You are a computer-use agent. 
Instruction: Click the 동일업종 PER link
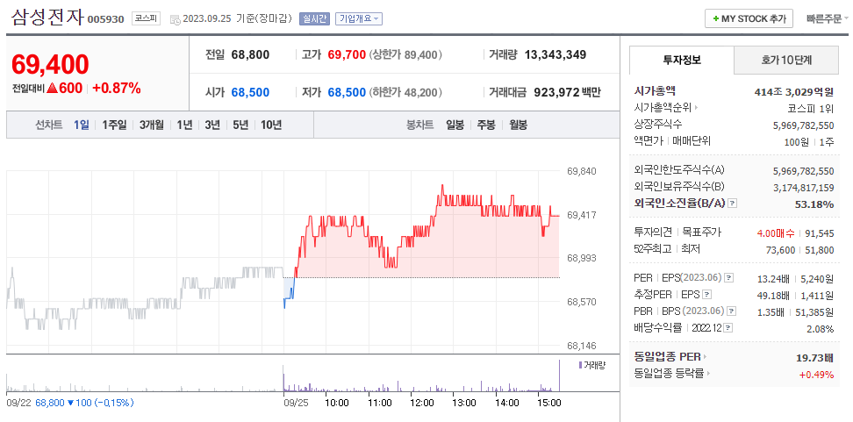[668, 357]
